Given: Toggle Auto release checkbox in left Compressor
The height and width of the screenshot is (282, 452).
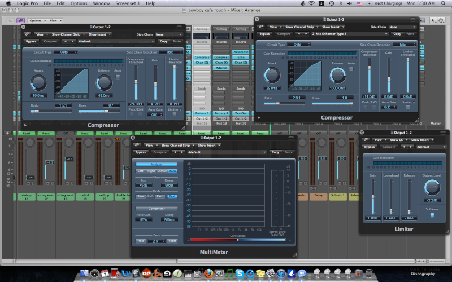Looking at the screenshot, I should coord(118,77).
